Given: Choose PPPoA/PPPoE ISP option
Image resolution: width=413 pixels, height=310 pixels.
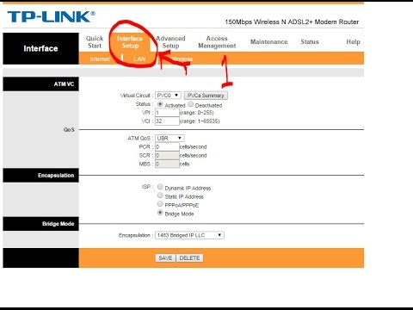Looking at the screenshot, I should (160, 204).
